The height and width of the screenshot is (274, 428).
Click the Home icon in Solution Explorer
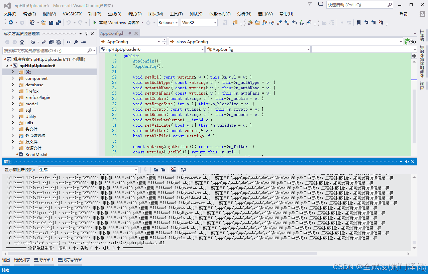tap(22, 42)
